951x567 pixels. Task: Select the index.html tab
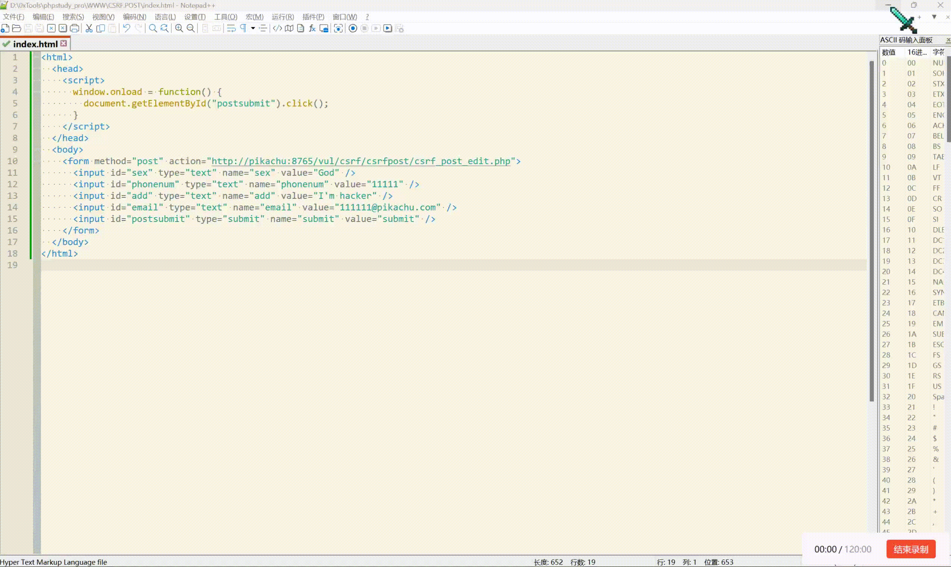click(x=35, y=44)
